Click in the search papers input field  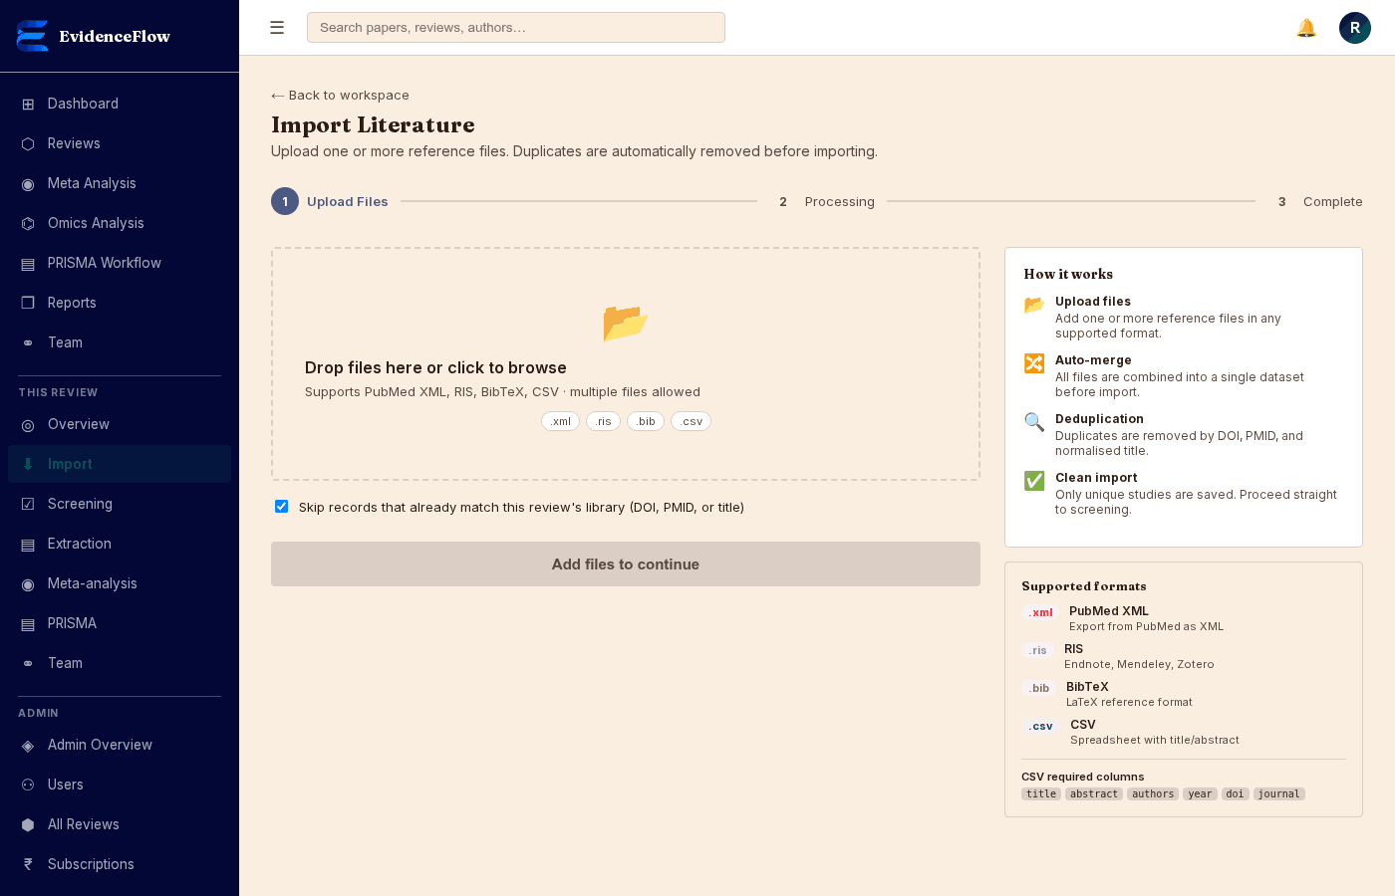point(516,28)
